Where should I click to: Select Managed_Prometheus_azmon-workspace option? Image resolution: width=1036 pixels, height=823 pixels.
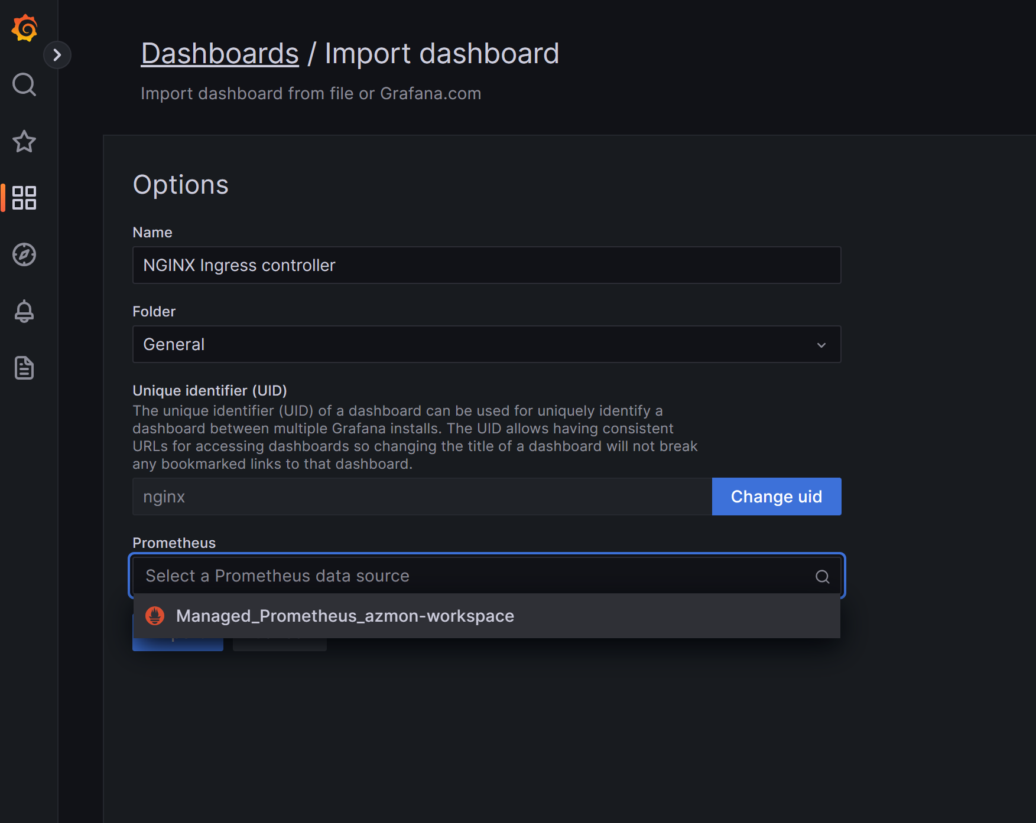(486, 616)
